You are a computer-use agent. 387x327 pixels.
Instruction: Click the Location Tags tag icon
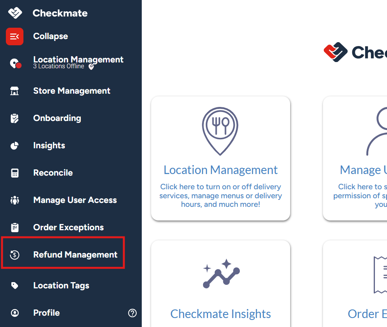click(x=14, y=286)
